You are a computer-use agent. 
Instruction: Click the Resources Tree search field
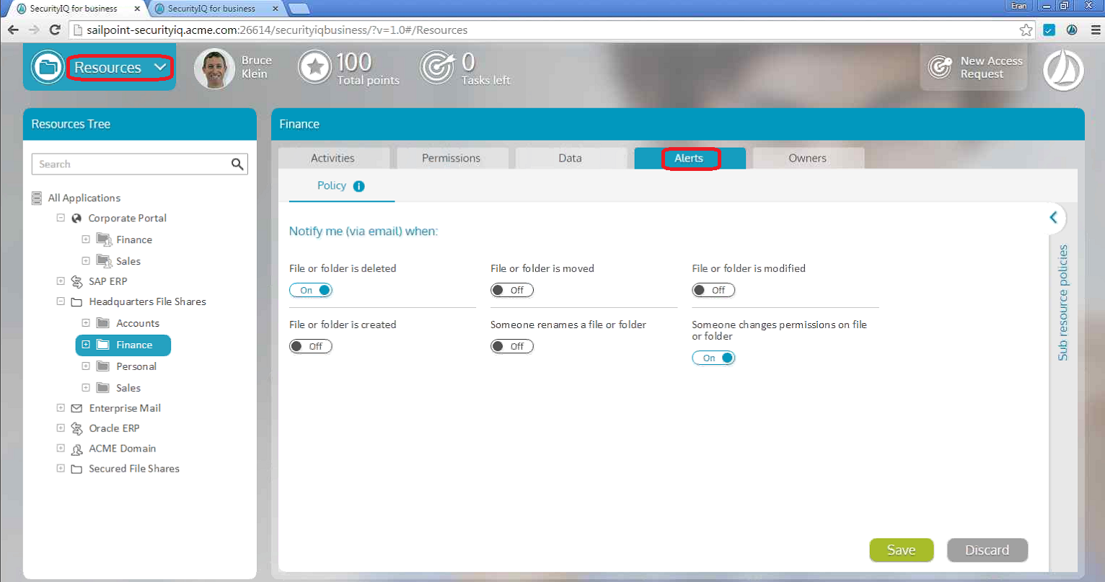(140, 164)
